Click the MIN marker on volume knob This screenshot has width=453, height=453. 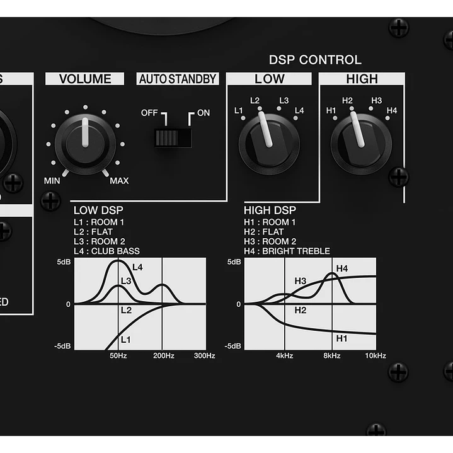pyautogui.click(x=52, y=181)
